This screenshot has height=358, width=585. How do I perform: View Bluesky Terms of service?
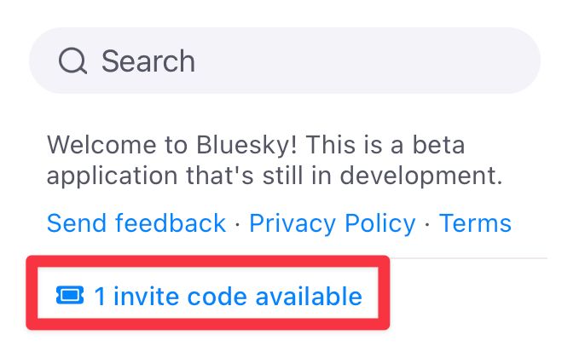point(475,223)
